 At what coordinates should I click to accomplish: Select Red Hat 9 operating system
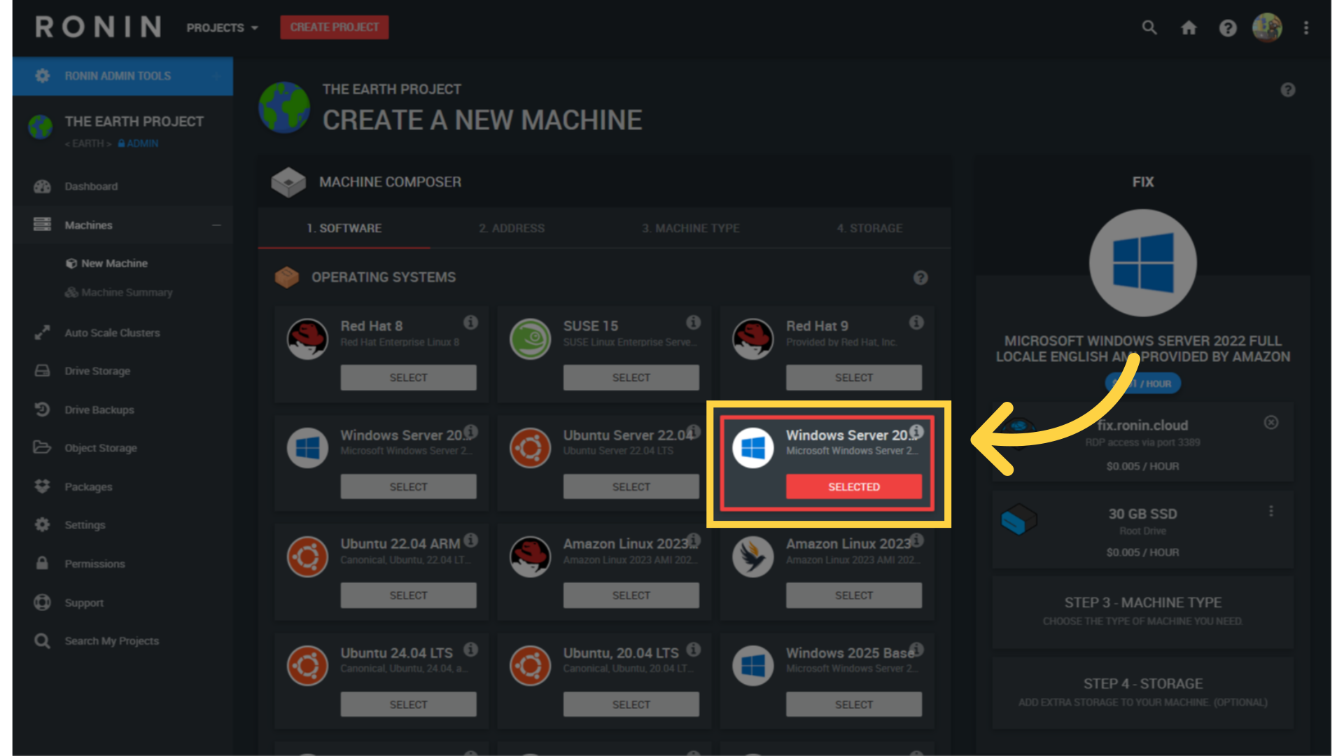pos(853,377)
